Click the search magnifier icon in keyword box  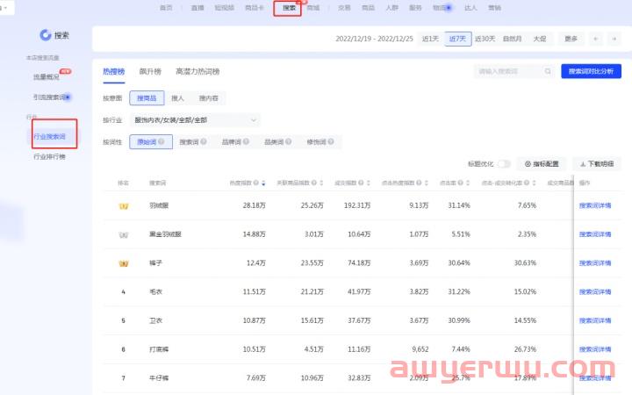pyautogui.click(x=549, y=71)
